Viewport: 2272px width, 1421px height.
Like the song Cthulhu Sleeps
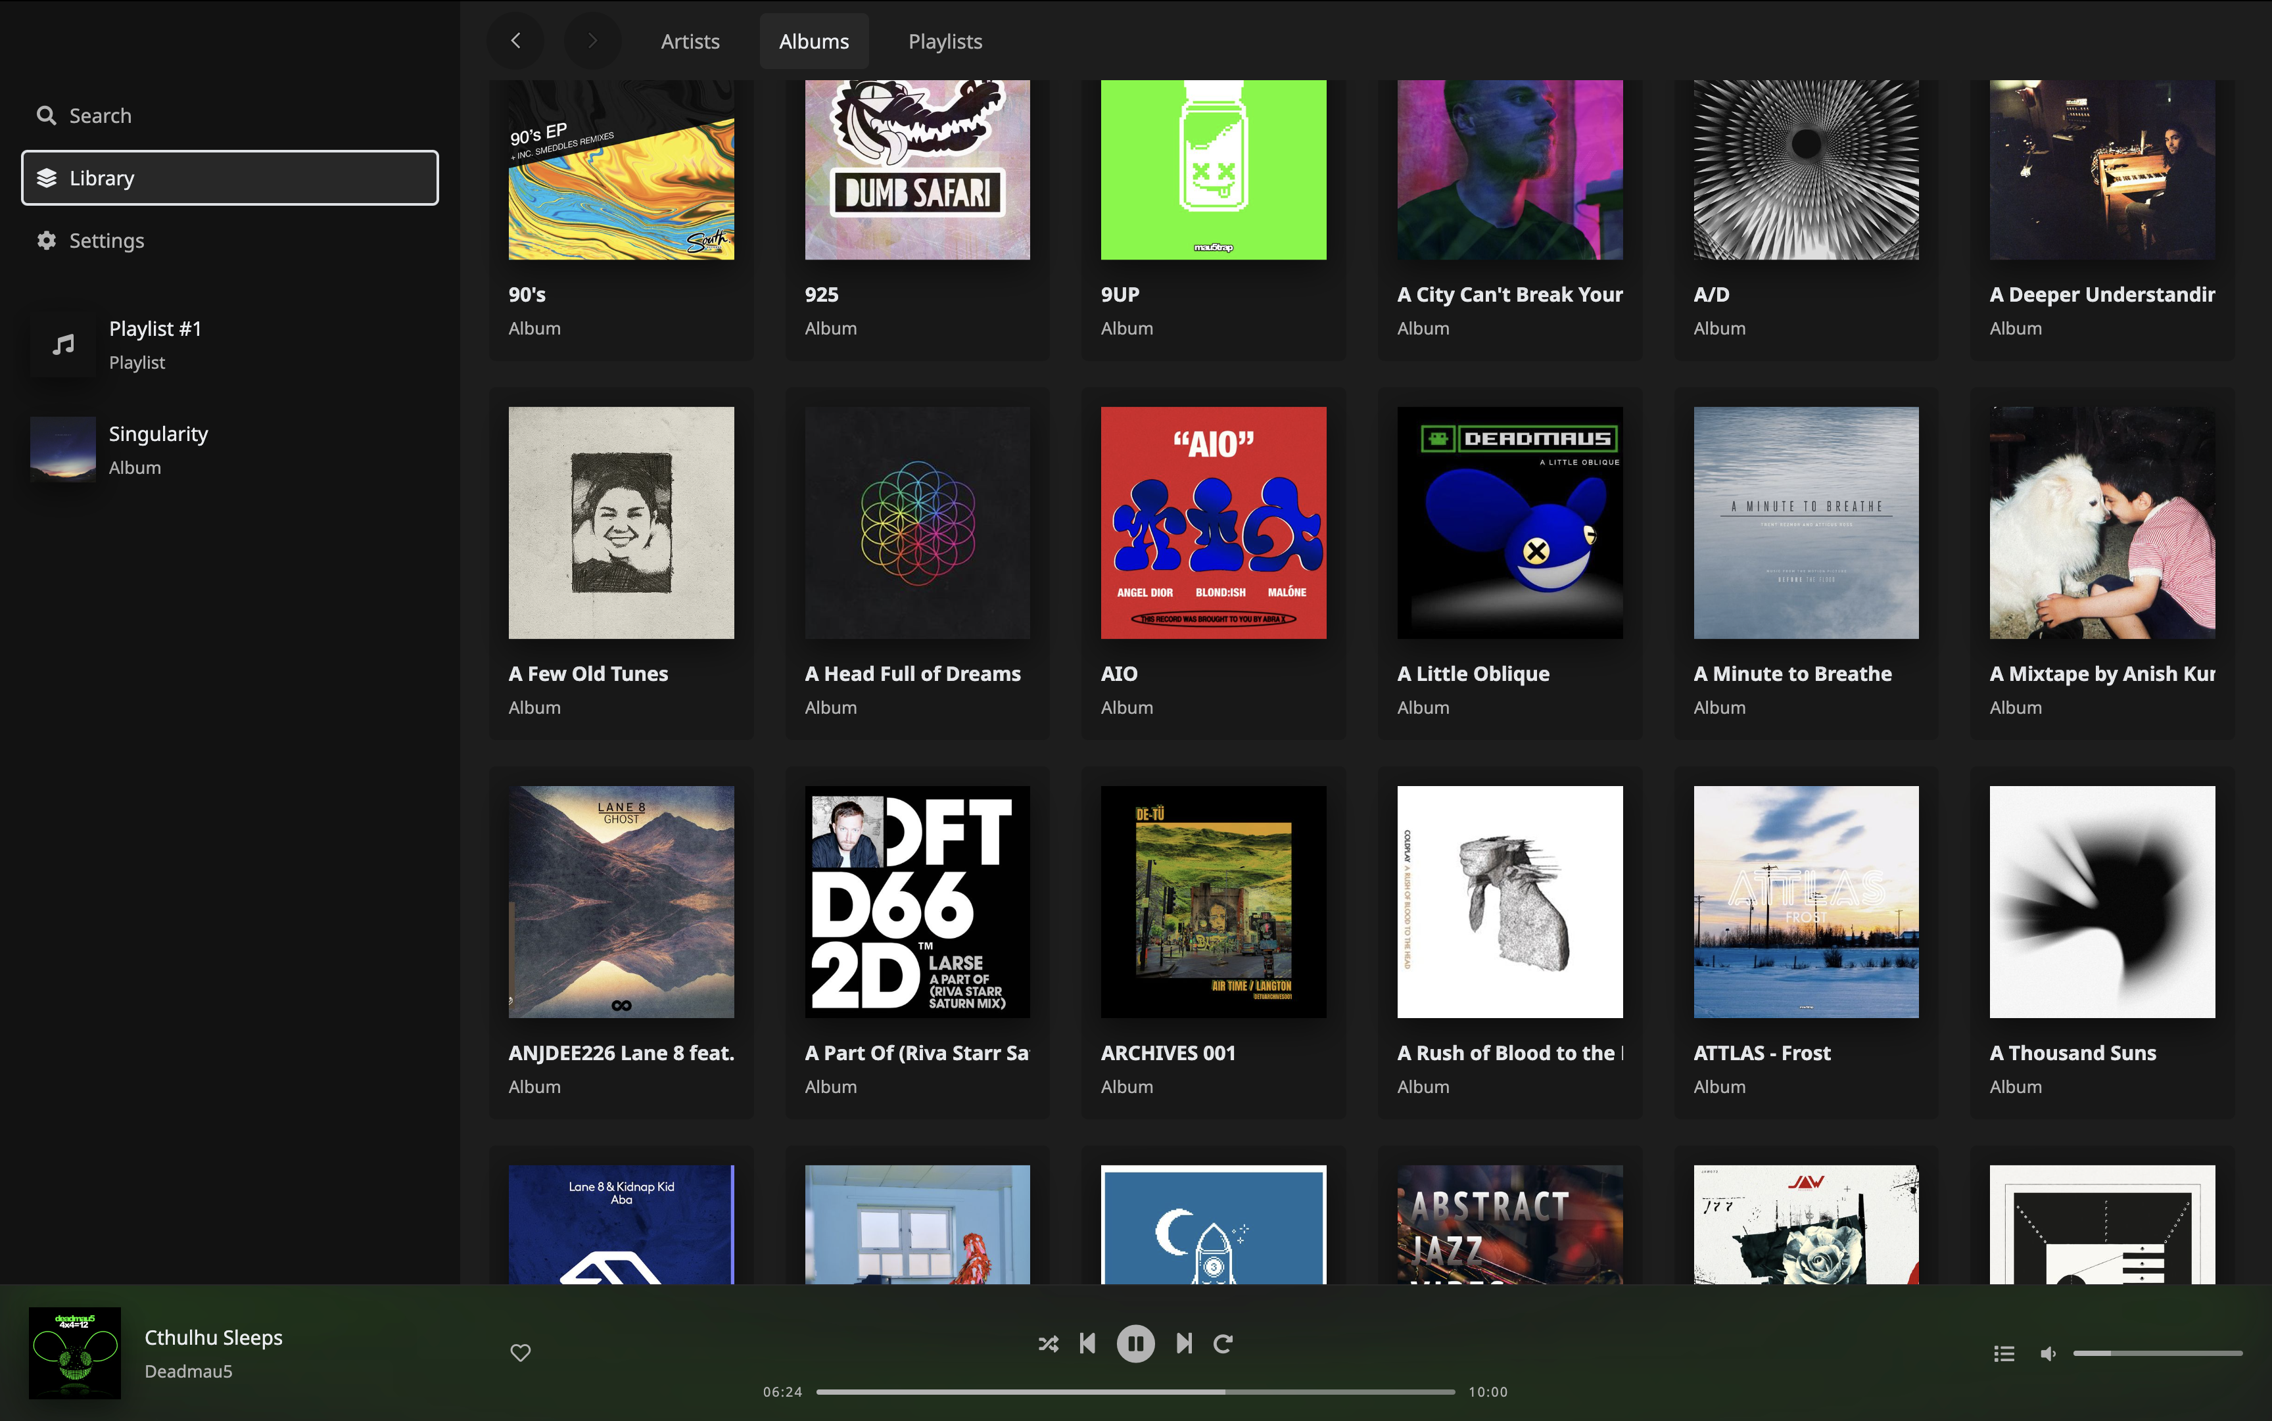(520, 1353)
